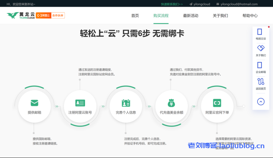Open 企业邮箱 icon in side panel
This screenshot has height=158, width=273.
(260, 65)
